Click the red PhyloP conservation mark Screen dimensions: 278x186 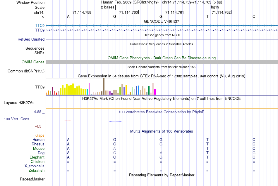coord(68,121)
